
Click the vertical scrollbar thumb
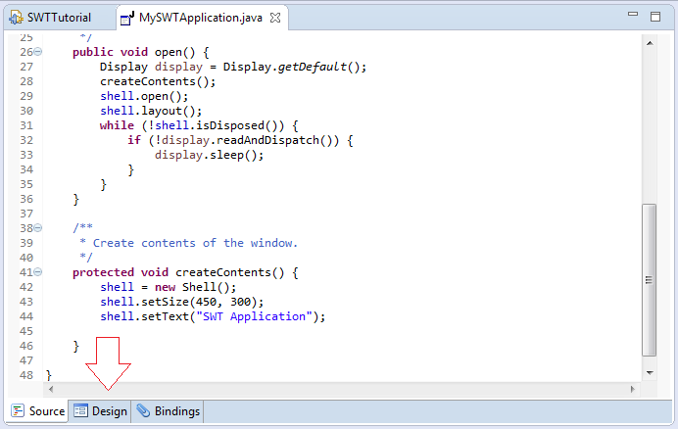point(649,280)
